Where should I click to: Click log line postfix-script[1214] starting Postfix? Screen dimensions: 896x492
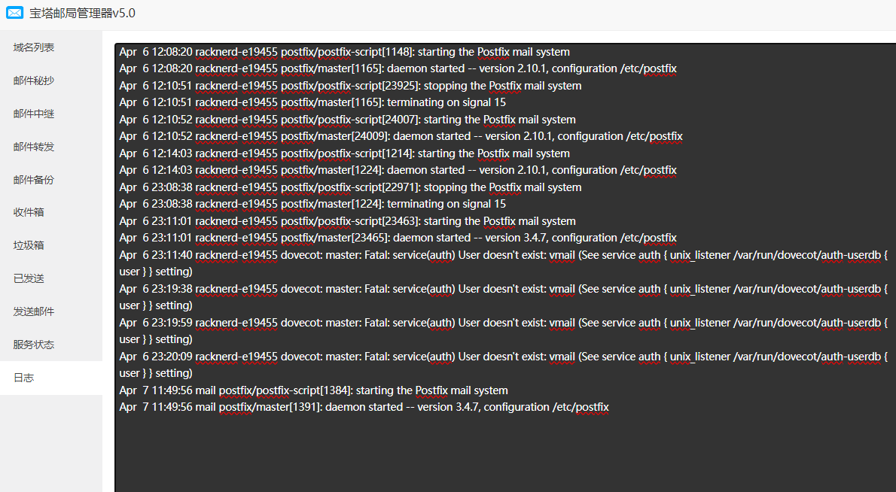345,153
